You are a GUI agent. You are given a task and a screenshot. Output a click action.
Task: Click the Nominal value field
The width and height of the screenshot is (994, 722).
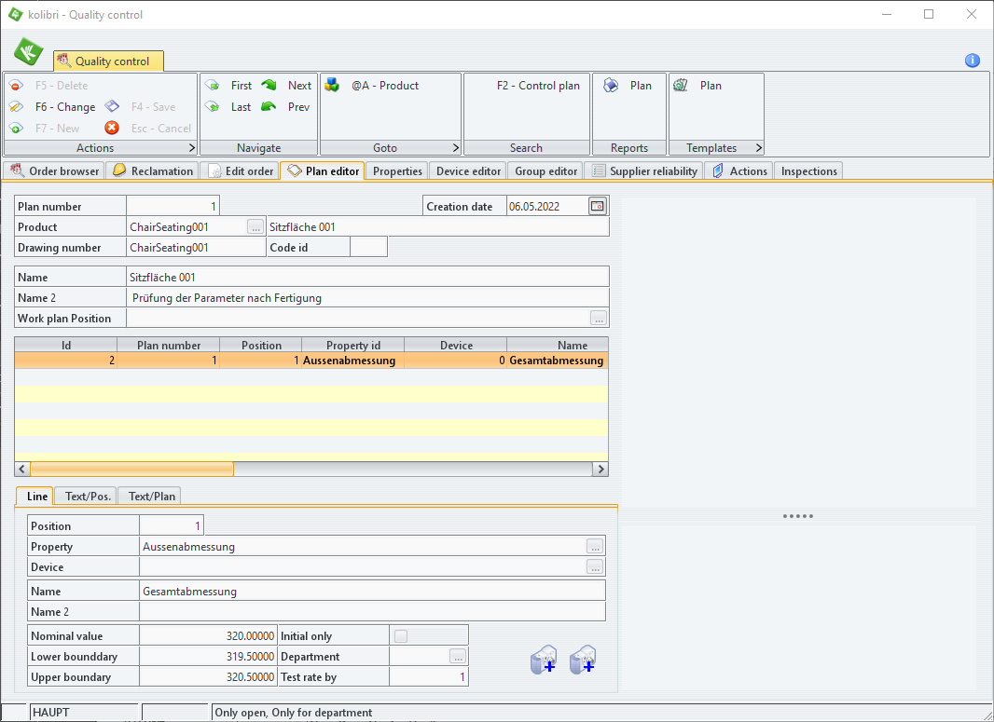pos(209,636)
